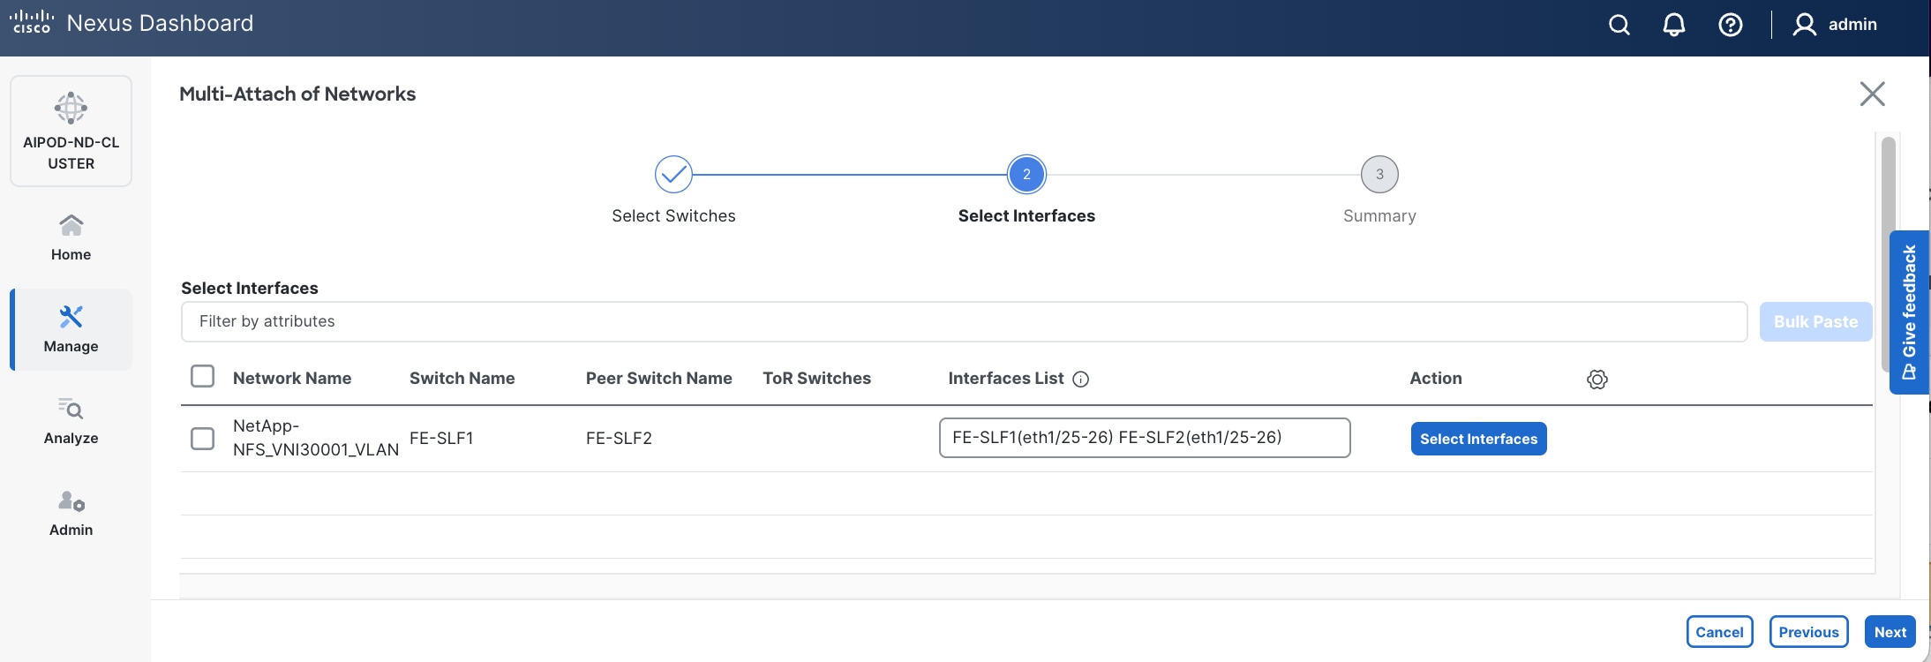Click the Filter by attributes field
Image resolution: width=1931 pixels, height=662 pixels.
pos(964,322)
